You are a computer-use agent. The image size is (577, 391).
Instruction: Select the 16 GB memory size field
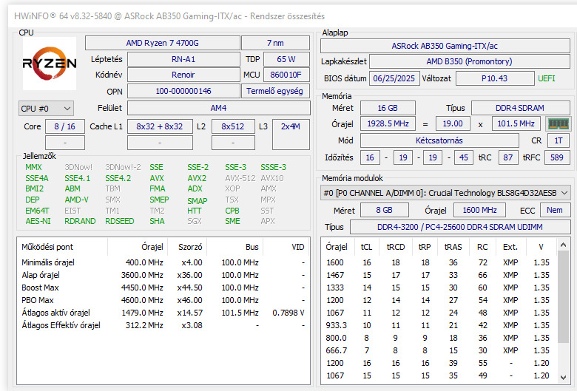click(x=388, y=108)
